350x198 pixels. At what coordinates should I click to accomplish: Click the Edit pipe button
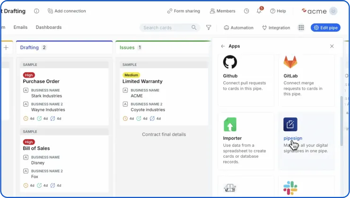pos(325,28)
